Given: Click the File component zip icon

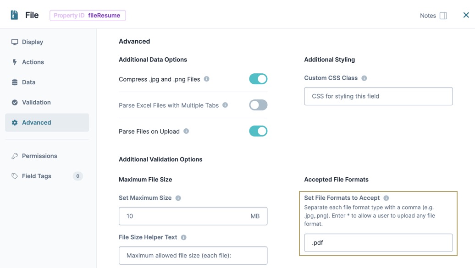Looking at the screenshot, I should click(14, 15).
